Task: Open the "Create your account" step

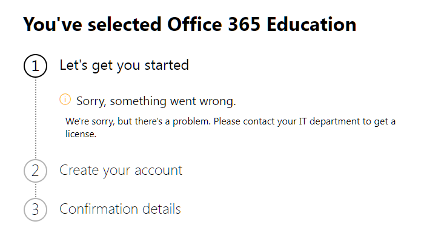Action: pyautogui.click(x=121, y=171)
